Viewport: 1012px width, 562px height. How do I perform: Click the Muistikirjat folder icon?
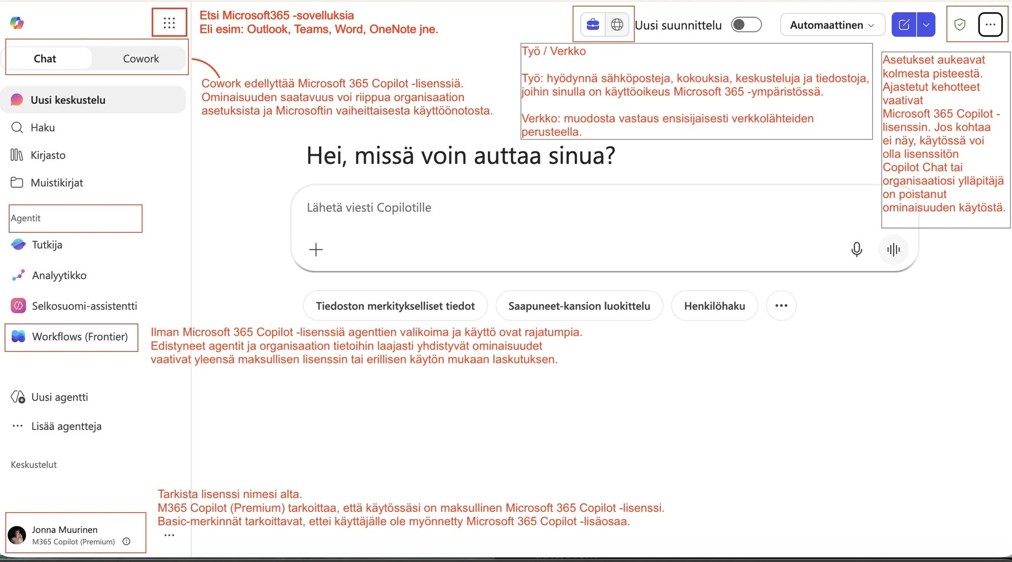tap(17, 182)
